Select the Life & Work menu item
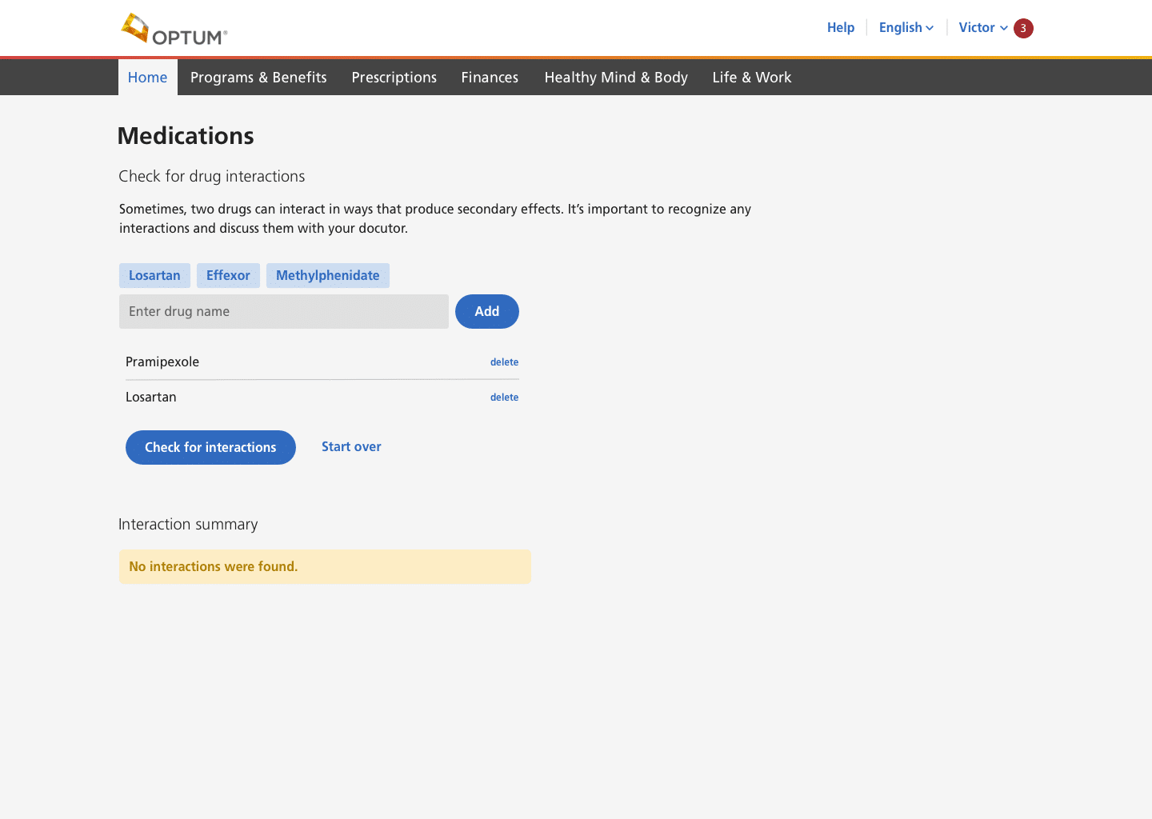This screenshot has width=1152, height=819. [751, 78]
